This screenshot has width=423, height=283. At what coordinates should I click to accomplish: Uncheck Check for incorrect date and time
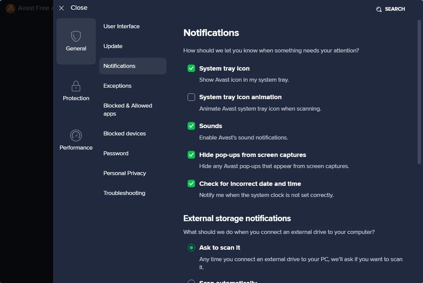pyautogui.click(x=191, y=184)
